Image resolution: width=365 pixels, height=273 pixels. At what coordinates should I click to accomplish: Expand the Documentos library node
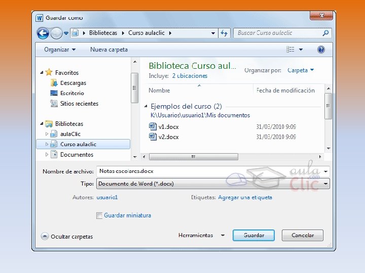pyautogui.click(x=47, y=154)
